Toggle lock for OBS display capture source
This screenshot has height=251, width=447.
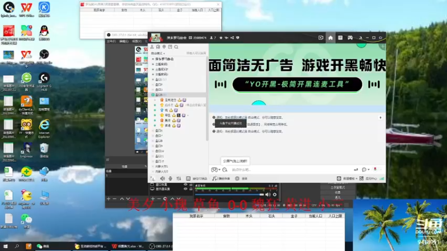191,189
